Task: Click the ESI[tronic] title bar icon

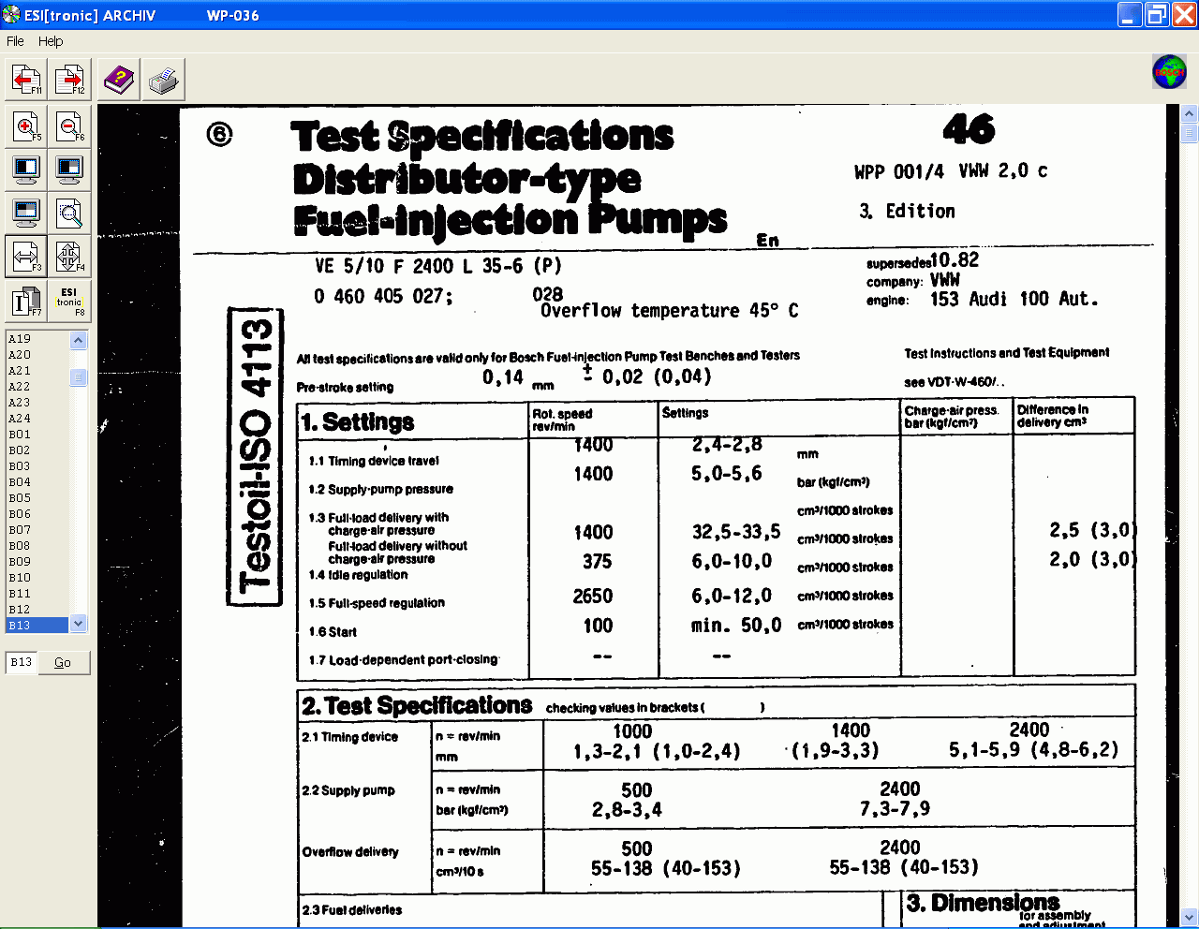Action: click(11, 14)
